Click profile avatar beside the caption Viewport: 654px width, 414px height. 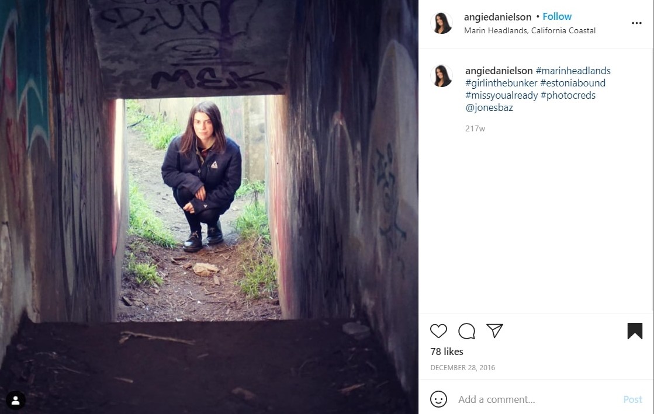coord(441,76)
